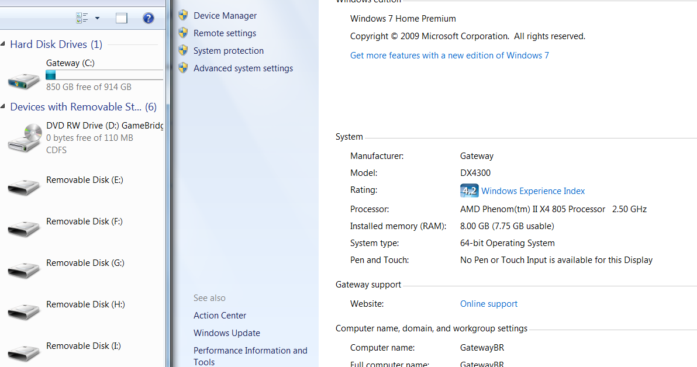Open Remote settings
The height and width of the screenshot is (367, 697).
pyautogui.click(x=225, y=33)
